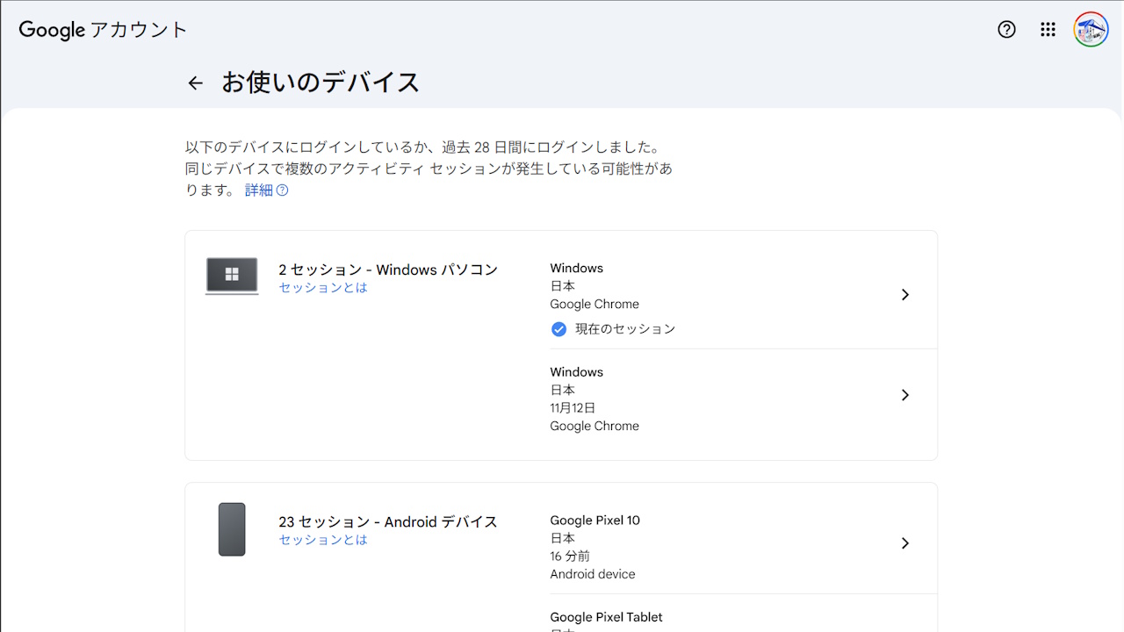Click the Google logo in the header
Image resolution: width=1124 pixels, height=632 pixels.
pyautogui.click(x=52, y=29)
